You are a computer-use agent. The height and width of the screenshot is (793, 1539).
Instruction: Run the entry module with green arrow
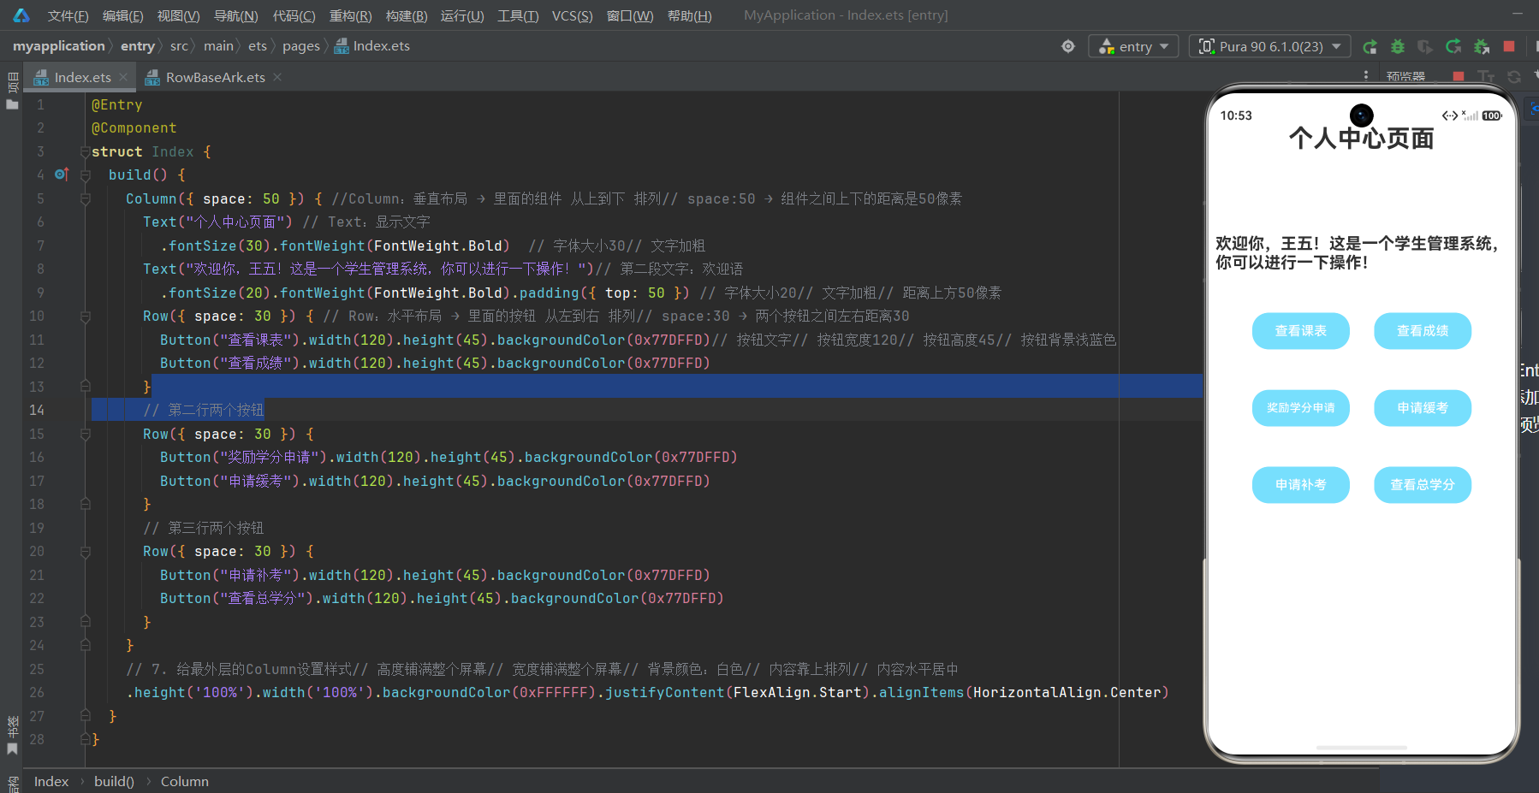point(1370,46)
